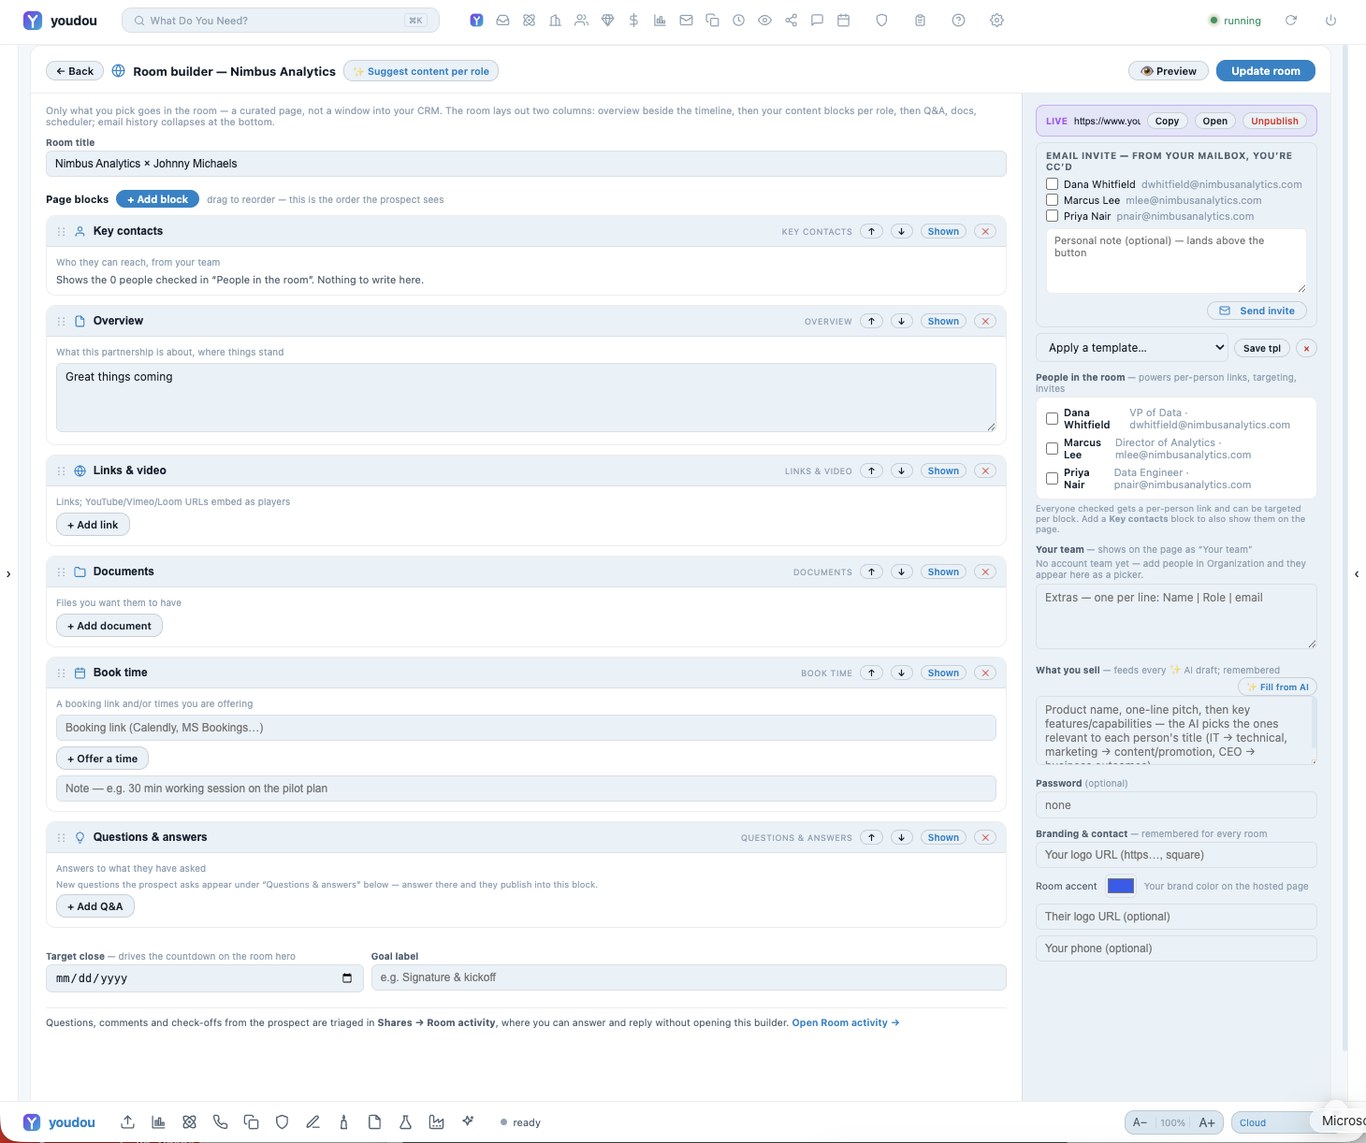The image size is (1366, 1143).
Task: Toggle Shown on the Key contacts block
Action: point(943,231)
